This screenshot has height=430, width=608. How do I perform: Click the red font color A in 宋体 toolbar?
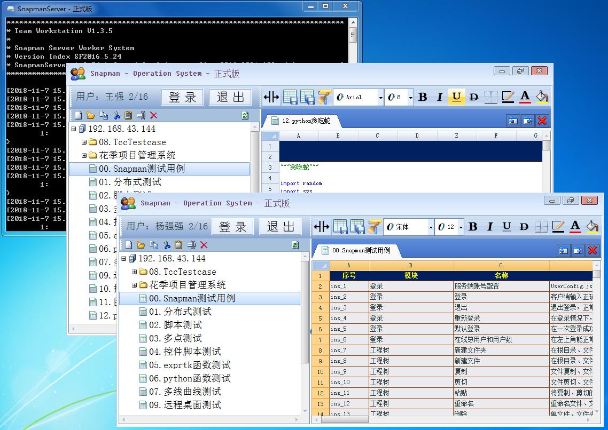pyautogui.click(x=575, y=227)
